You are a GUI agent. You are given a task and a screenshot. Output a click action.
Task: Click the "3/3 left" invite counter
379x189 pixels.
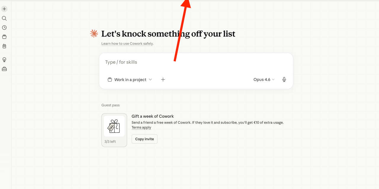110,142
